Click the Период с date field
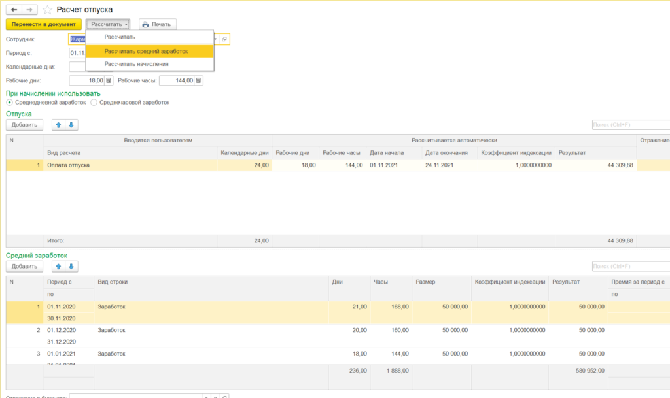Image resolution: width=670 pixels, height=398 pixels. pyautogui.click(x=77, y=53)
